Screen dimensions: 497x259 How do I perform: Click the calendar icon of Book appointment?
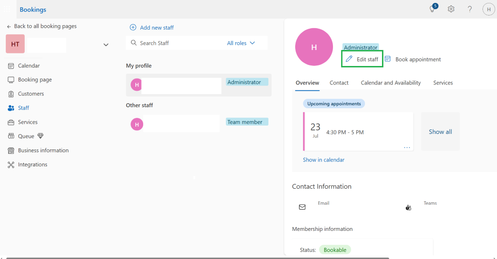pyautogui.click(x=388, y=59)
